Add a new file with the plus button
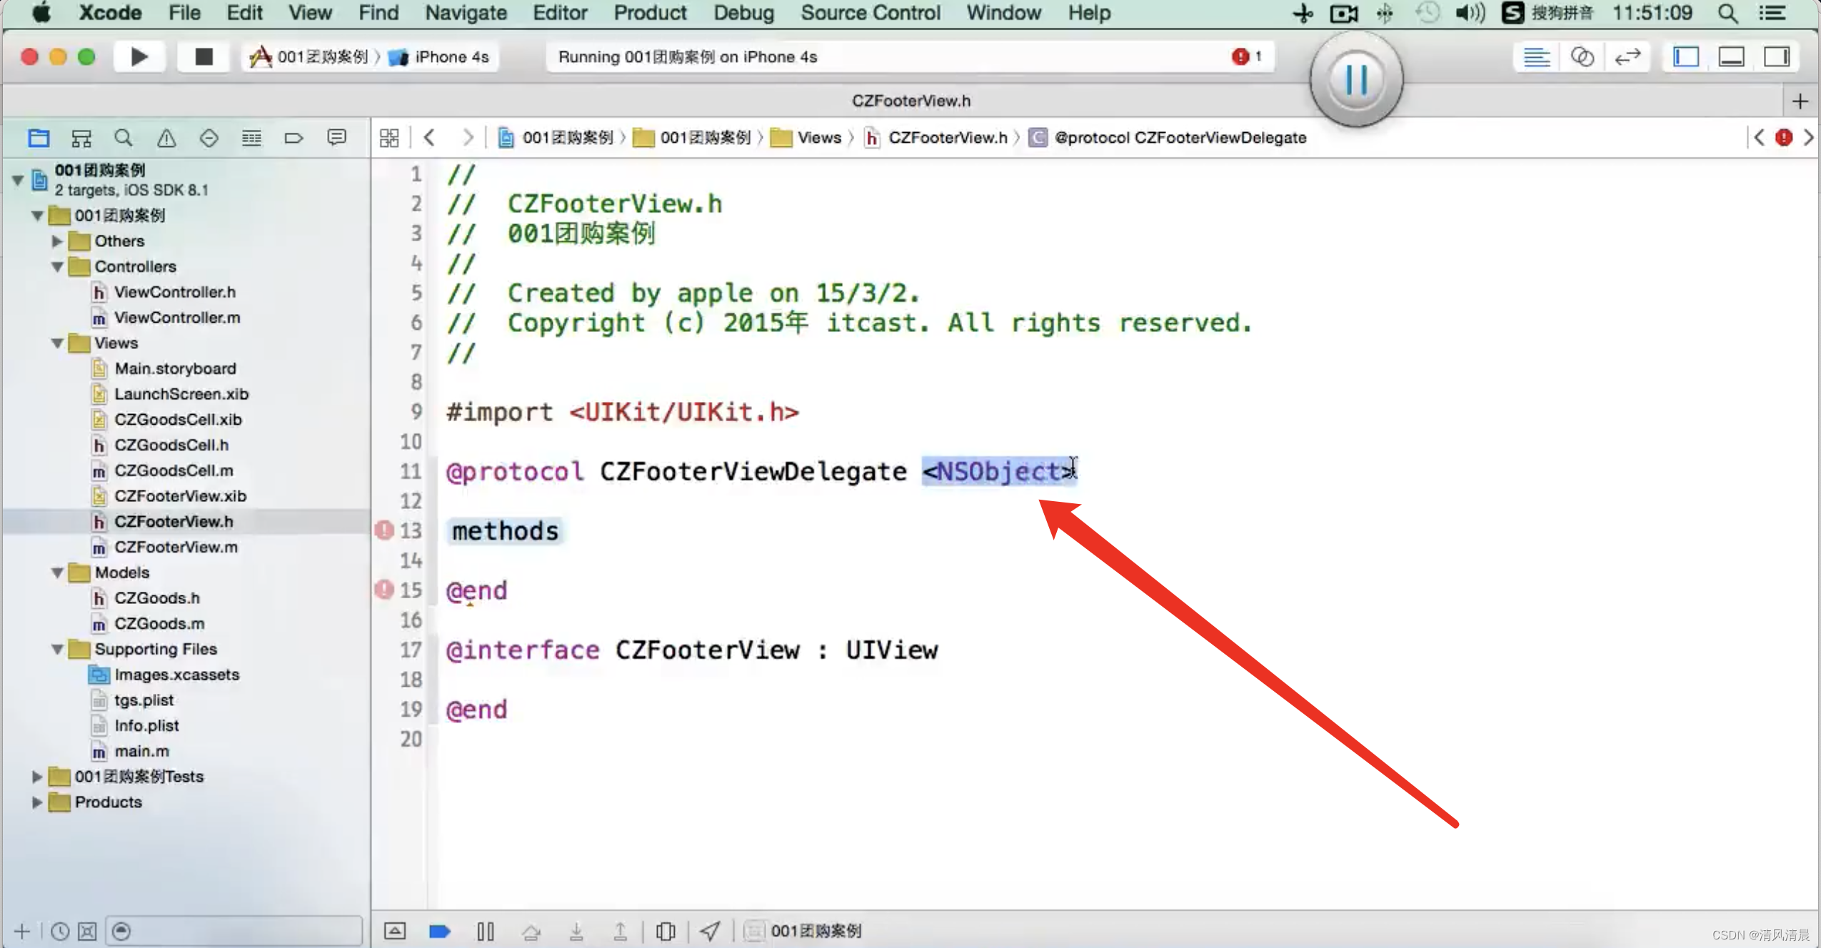The image size is (1821, 948). [22, 931]
